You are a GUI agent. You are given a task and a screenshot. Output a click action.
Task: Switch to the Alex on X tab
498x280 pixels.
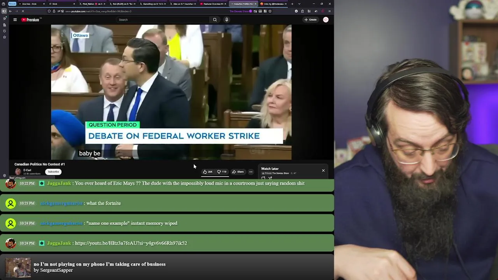(x=183, y=4)
